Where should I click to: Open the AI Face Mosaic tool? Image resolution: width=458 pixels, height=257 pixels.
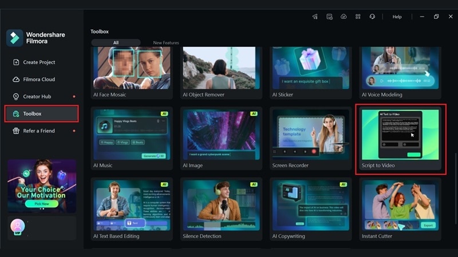[132, 73]
